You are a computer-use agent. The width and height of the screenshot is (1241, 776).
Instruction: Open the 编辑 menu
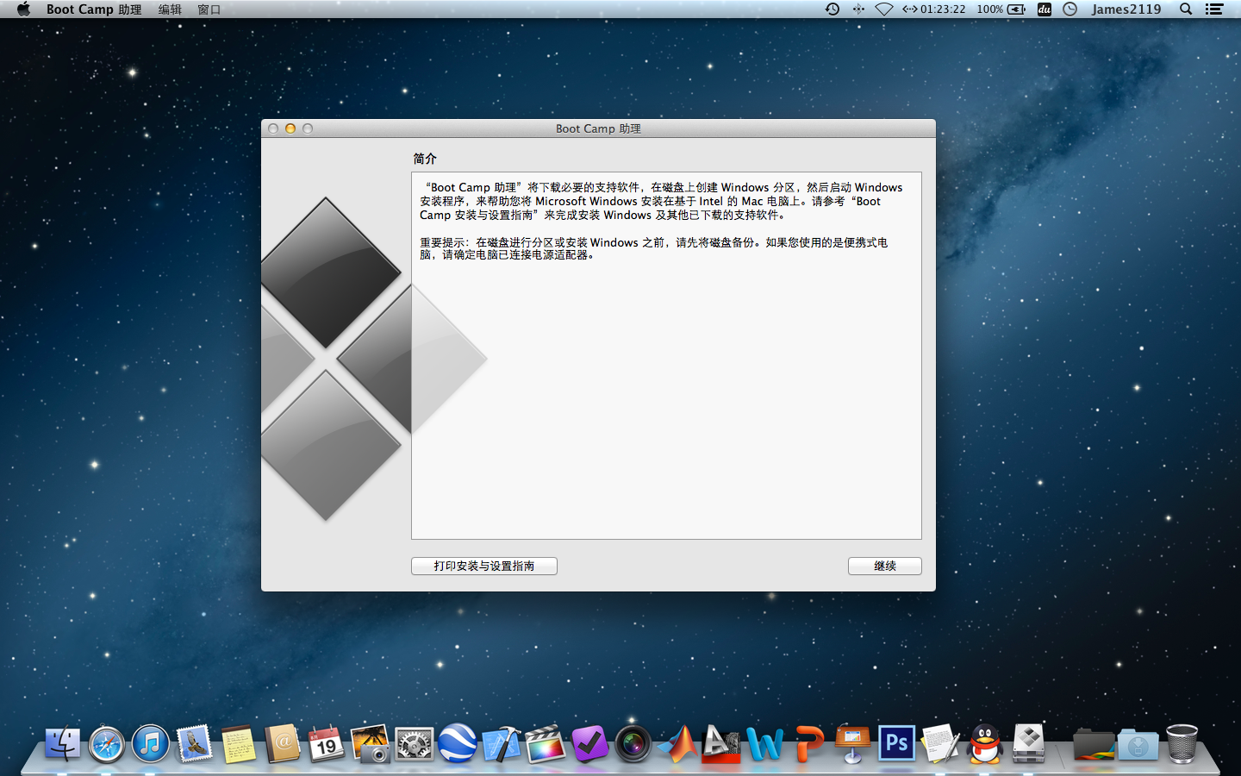coord(170,9)
